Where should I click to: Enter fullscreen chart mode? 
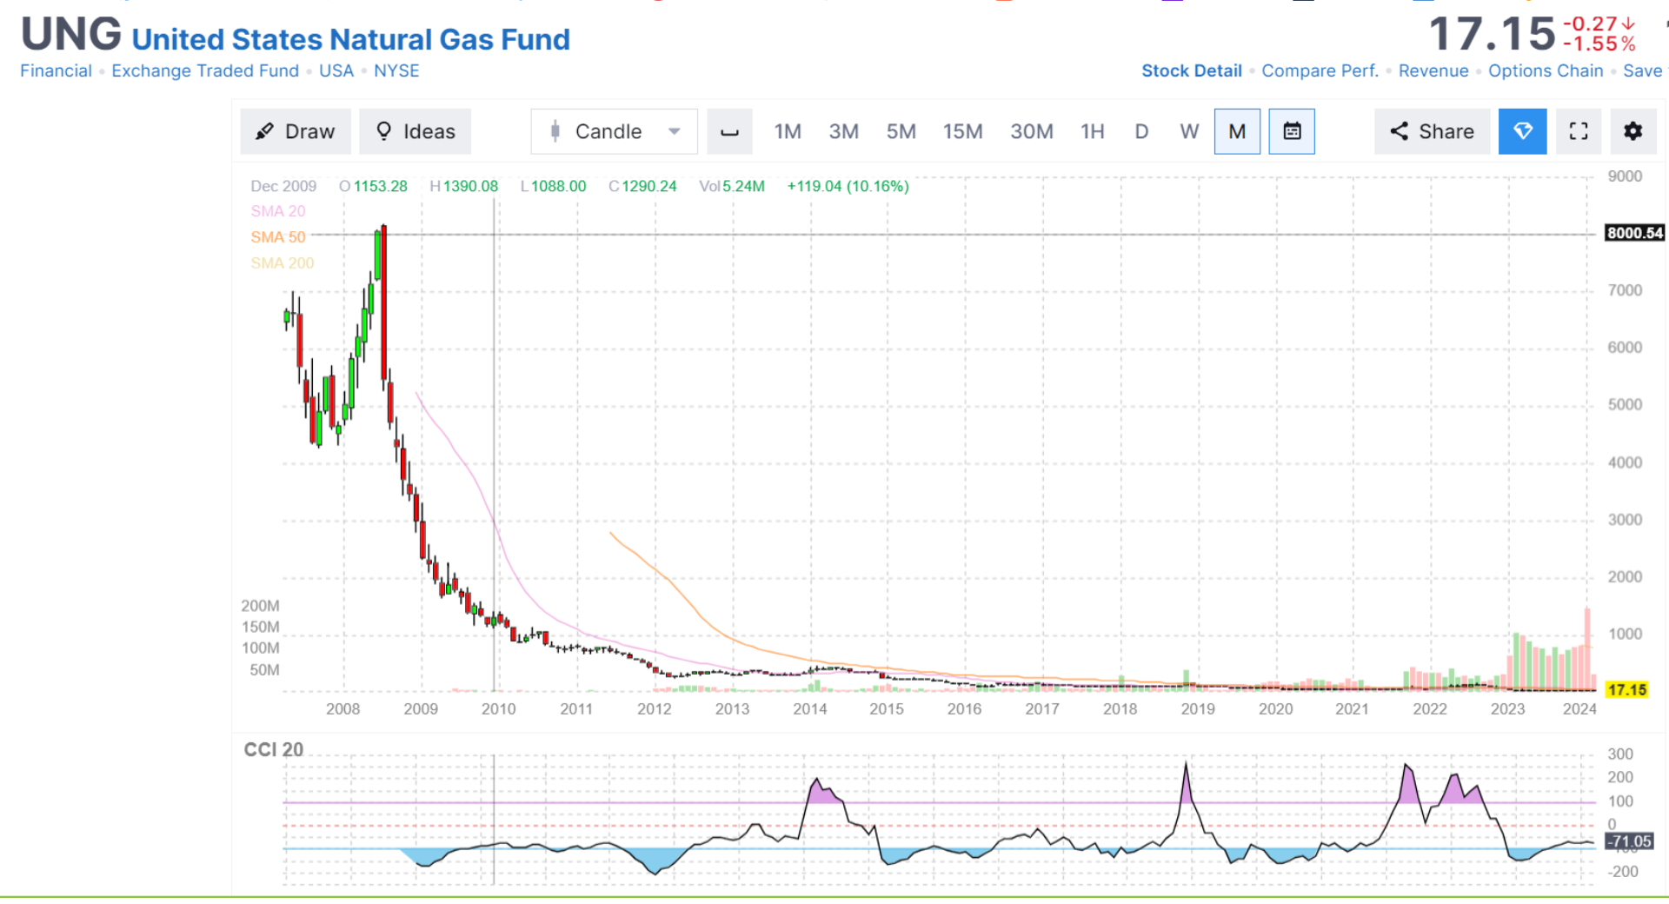tap(1579, 131)
